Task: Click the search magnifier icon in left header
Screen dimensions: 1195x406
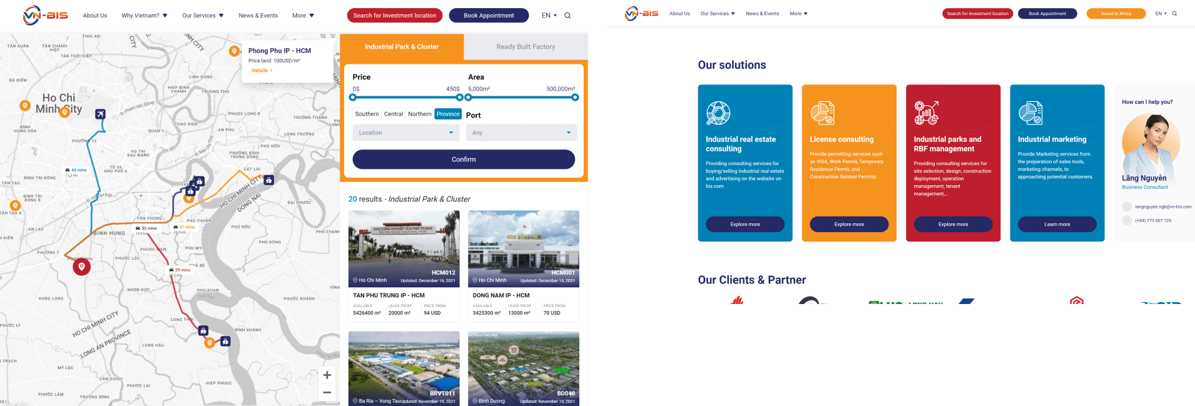Action: click(567, 16)
